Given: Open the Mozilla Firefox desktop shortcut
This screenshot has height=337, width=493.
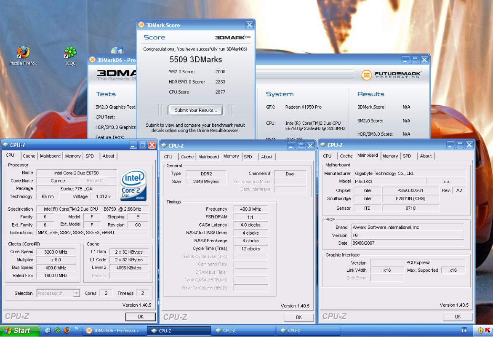Looking at the screenshot, I should pyautogui.click(x=23, y=56).
